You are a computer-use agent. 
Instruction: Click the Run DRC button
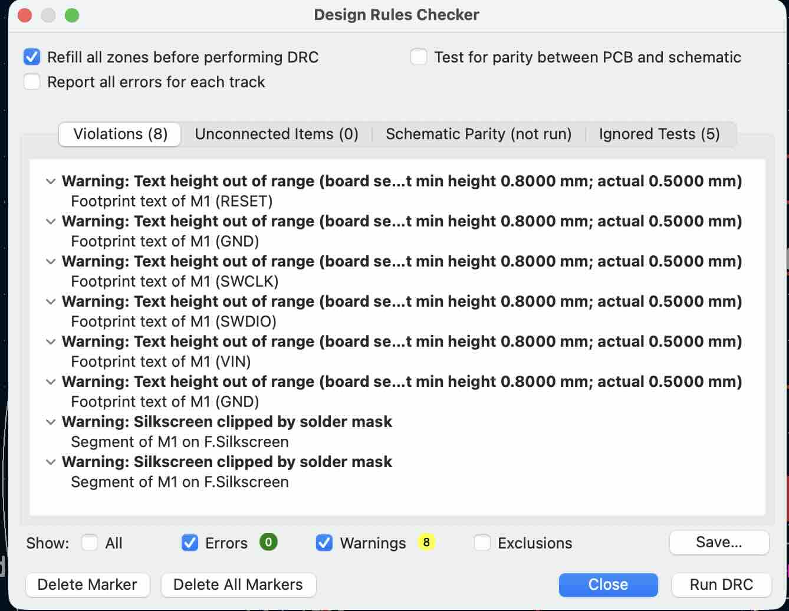point(721,584)
